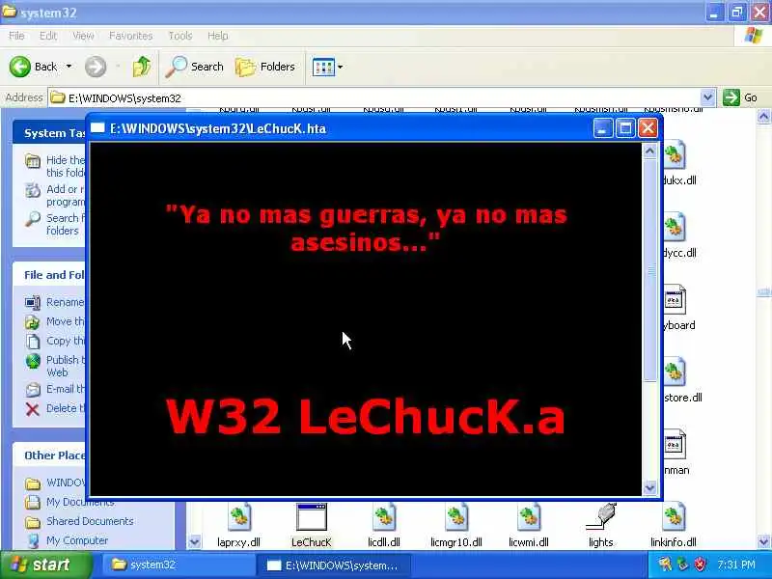Click Add or remove programs link
Image resolution: width=772 pixels, height=579 pixels.
coord(55,195)
